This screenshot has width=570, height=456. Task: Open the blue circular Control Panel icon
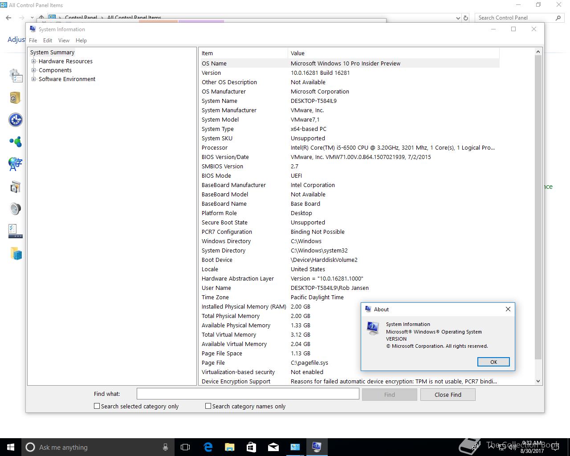tap(16, 120)
